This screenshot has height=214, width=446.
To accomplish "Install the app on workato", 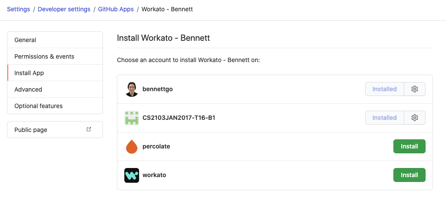I will 409,175.
